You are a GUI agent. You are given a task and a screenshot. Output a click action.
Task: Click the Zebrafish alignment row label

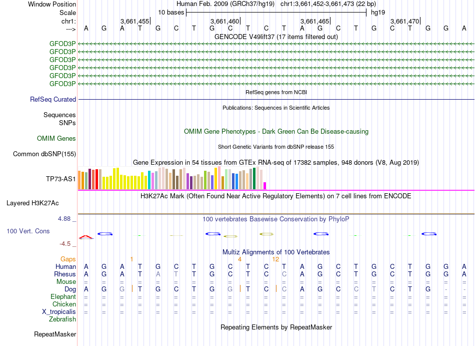pyautogui.click(x=62, y=319)
